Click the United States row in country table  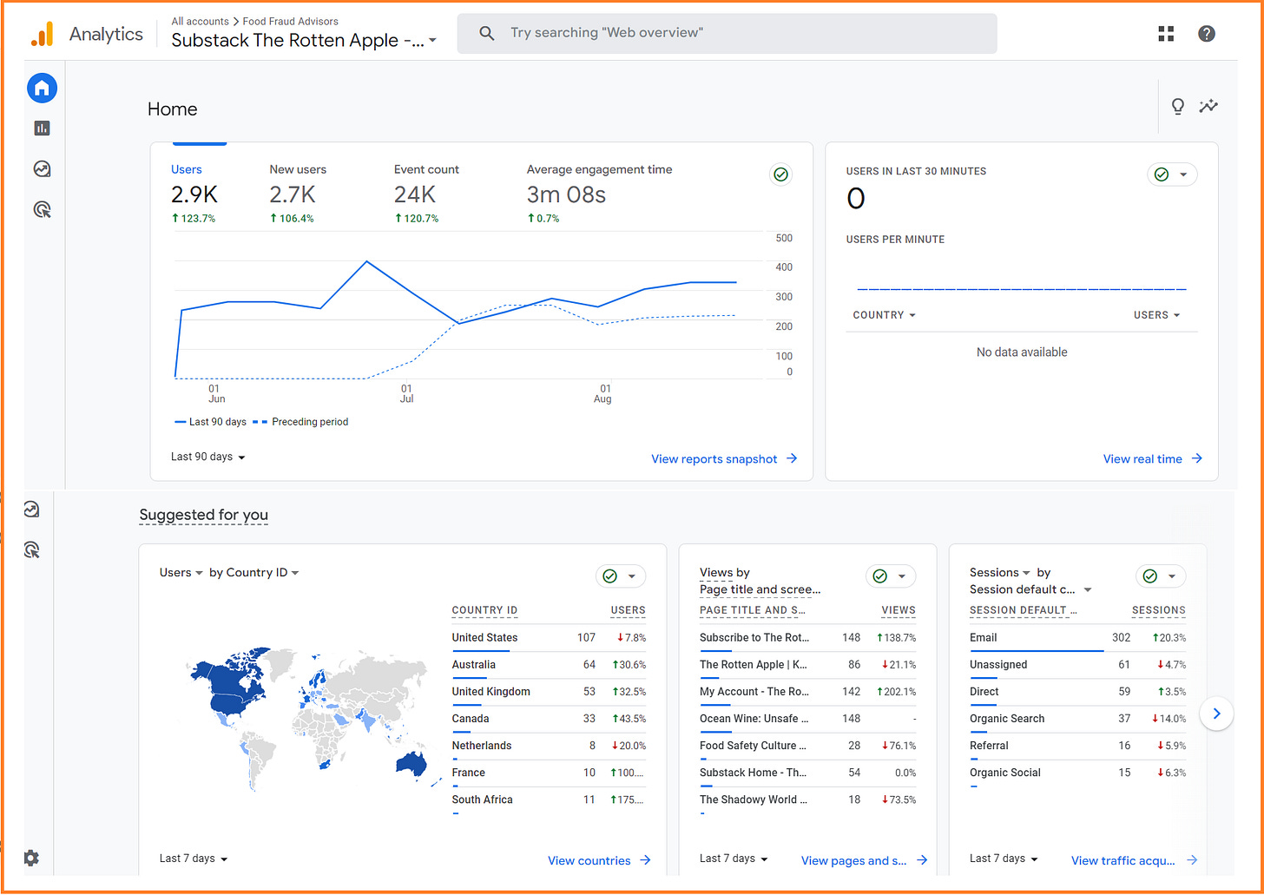click(549, 638)
